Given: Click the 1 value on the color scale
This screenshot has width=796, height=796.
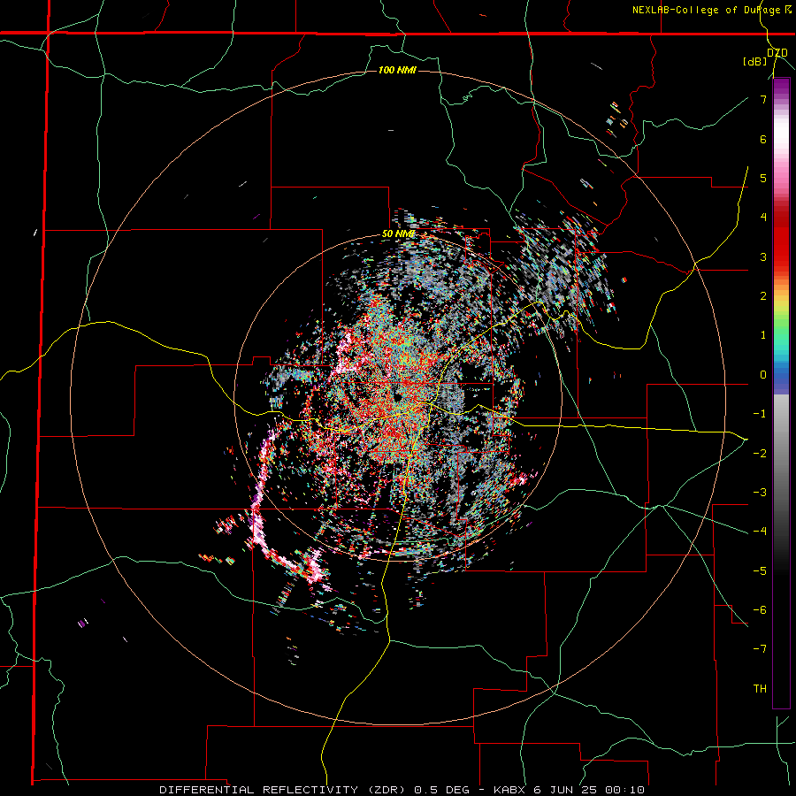Looking at the screenshot, I should (763, 335).
